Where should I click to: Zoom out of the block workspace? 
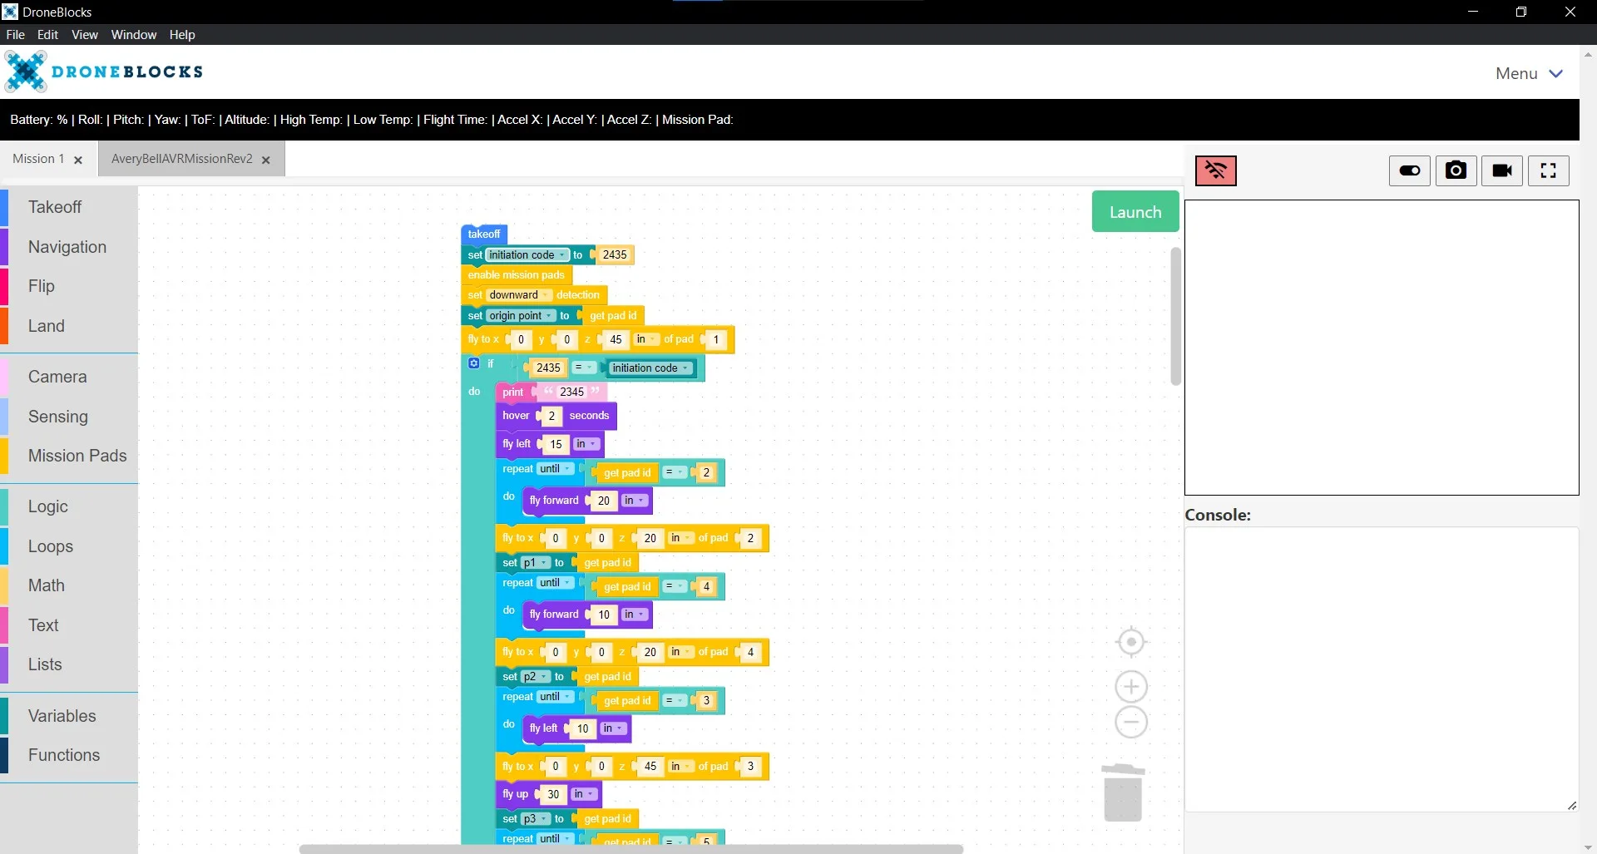(x=1131, y=722)
